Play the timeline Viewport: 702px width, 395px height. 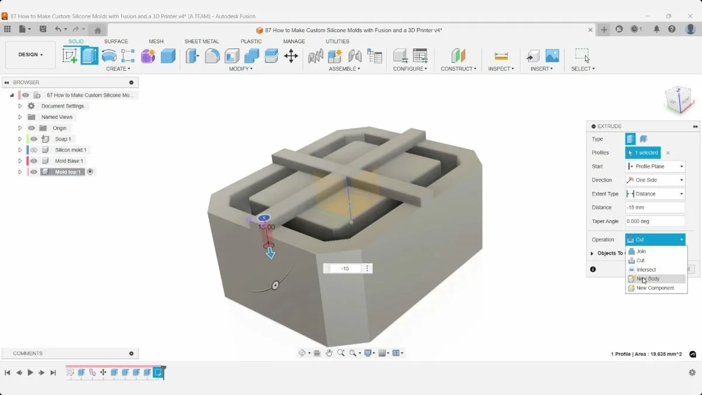30,372
